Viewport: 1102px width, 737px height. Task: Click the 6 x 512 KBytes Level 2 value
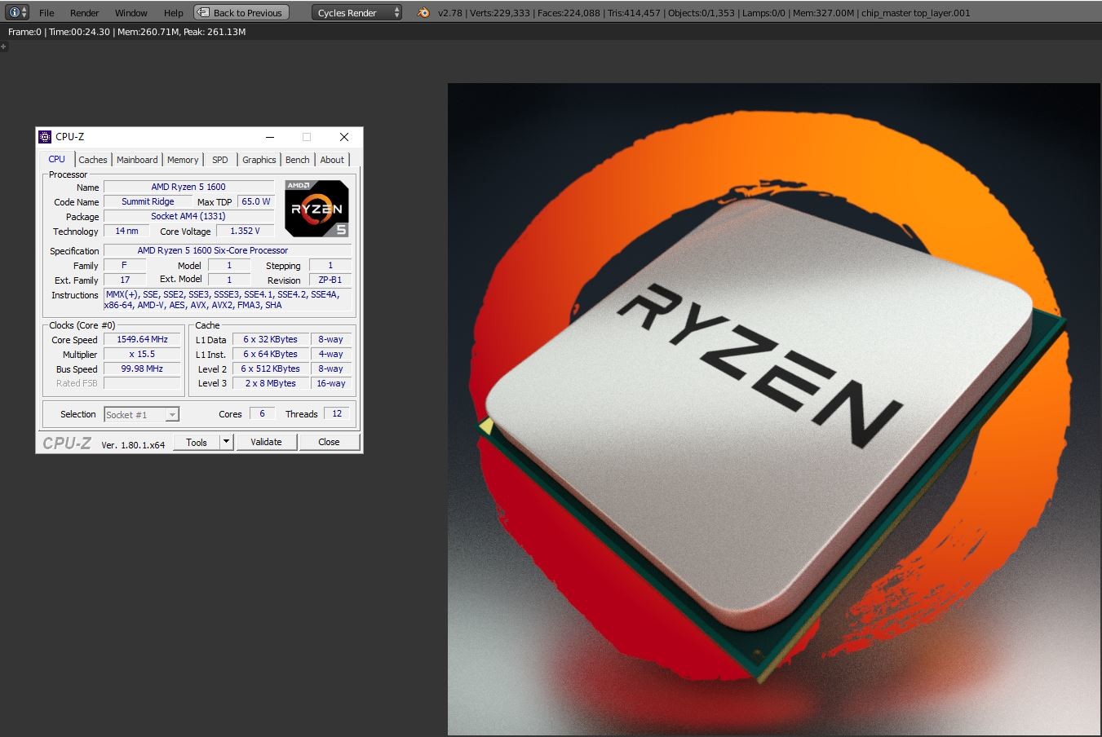coord(270,368)
